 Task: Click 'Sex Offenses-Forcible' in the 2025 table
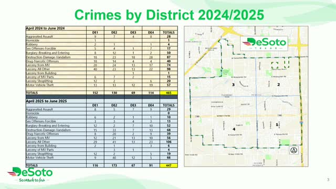click(41, 121)
